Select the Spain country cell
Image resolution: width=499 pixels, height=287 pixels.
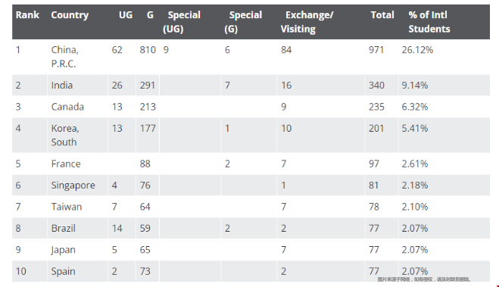tap(64, 272)
